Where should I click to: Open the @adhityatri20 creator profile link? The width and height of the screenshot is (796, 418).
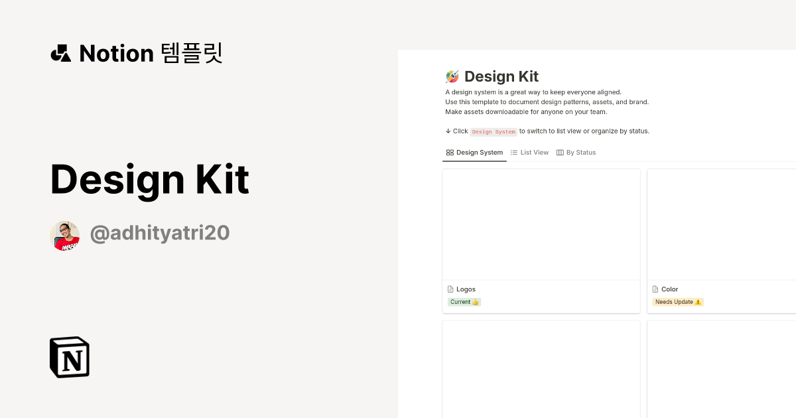click(160, 233)
